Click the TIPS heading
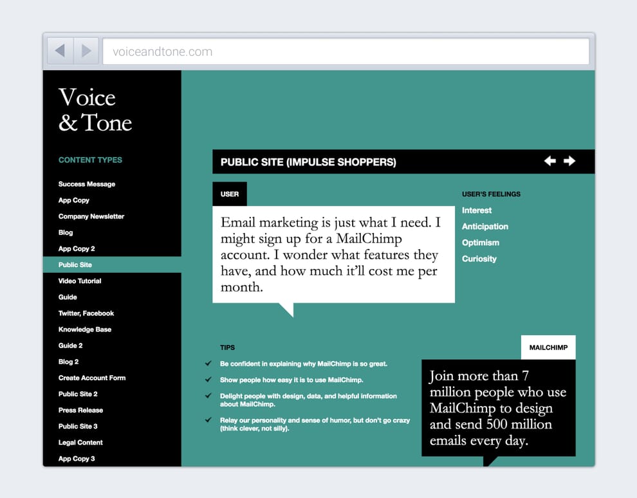Viewport: 637px width, 498px height. [x=228, y=347]
